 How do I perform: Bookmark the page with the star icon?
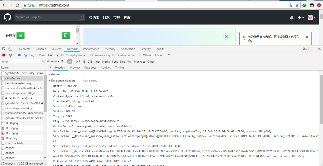tap(297, 5)
